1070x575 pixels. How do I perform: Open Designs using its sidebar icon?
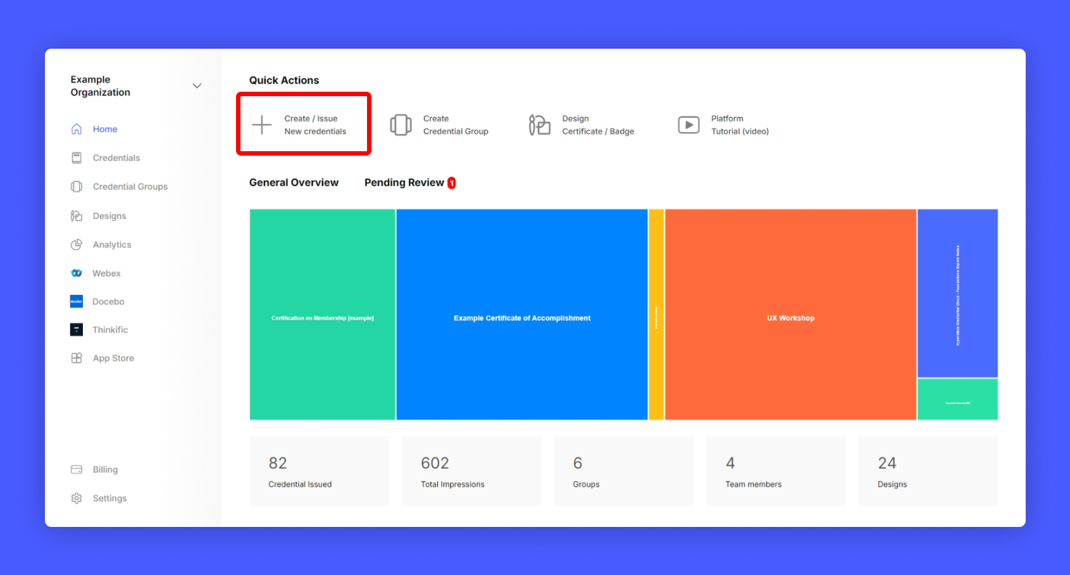coord(77,216)
